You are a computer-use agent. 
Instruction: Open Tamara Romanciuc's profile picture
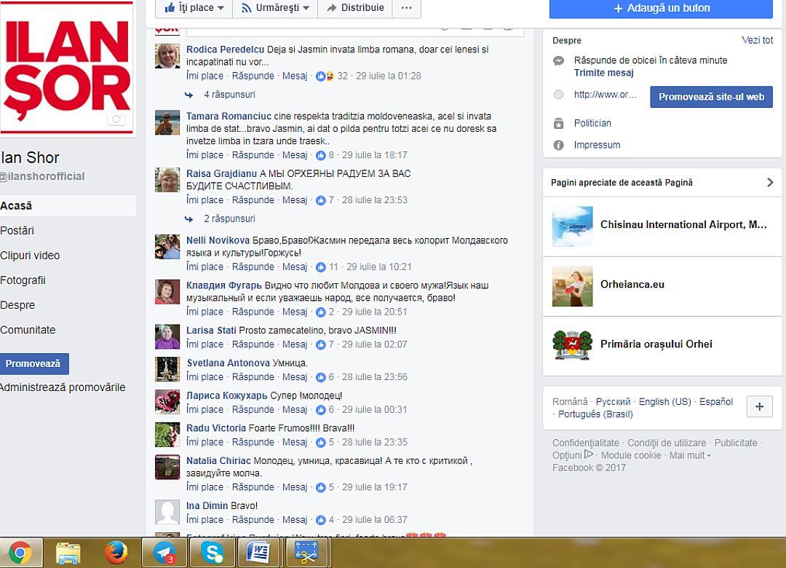(167, 122)
